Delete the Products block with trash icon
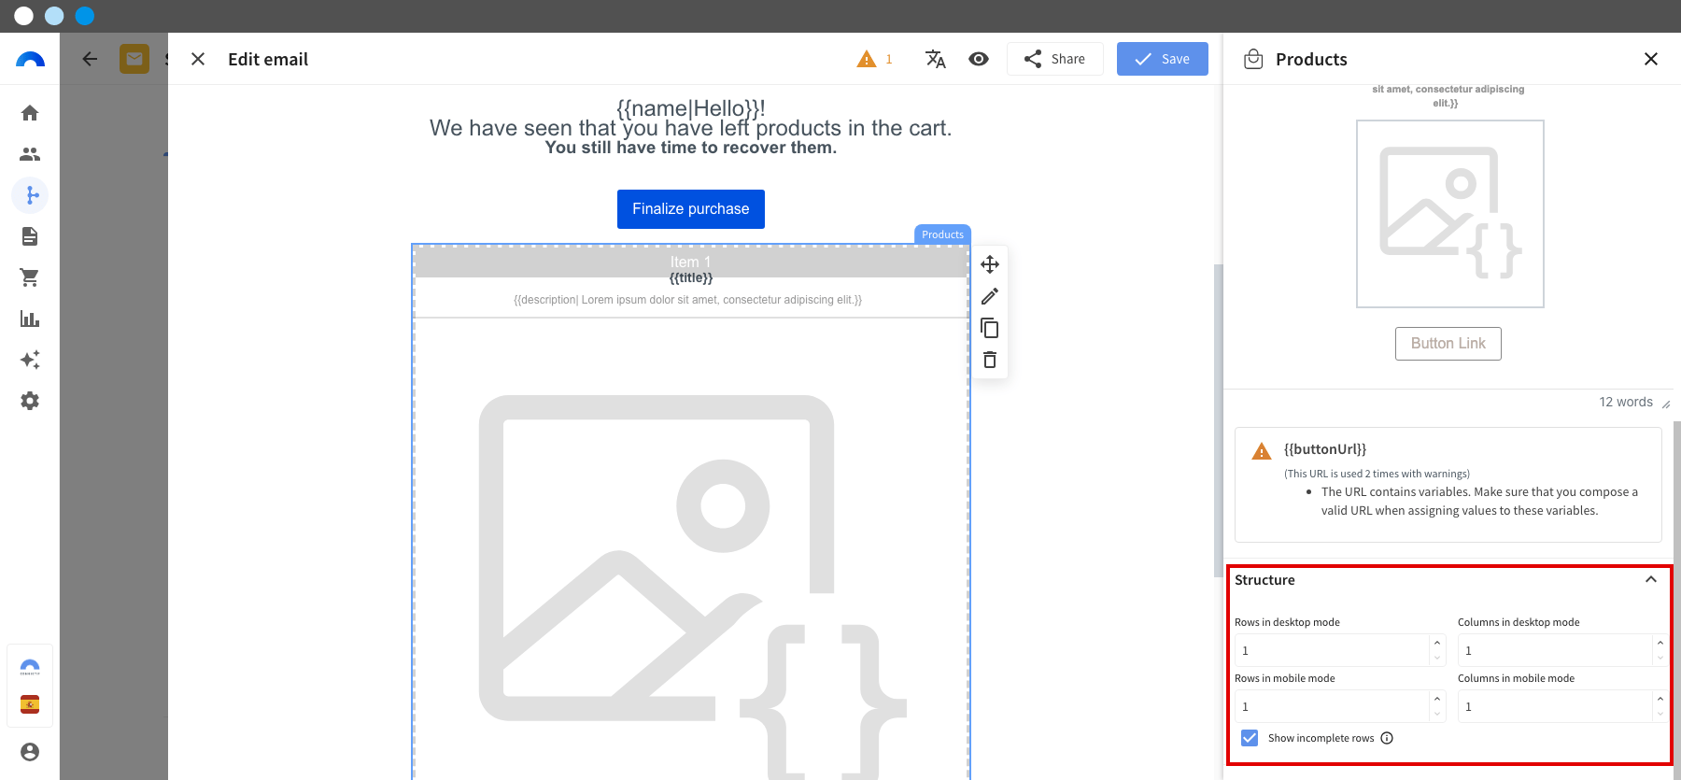 (990, 360)
